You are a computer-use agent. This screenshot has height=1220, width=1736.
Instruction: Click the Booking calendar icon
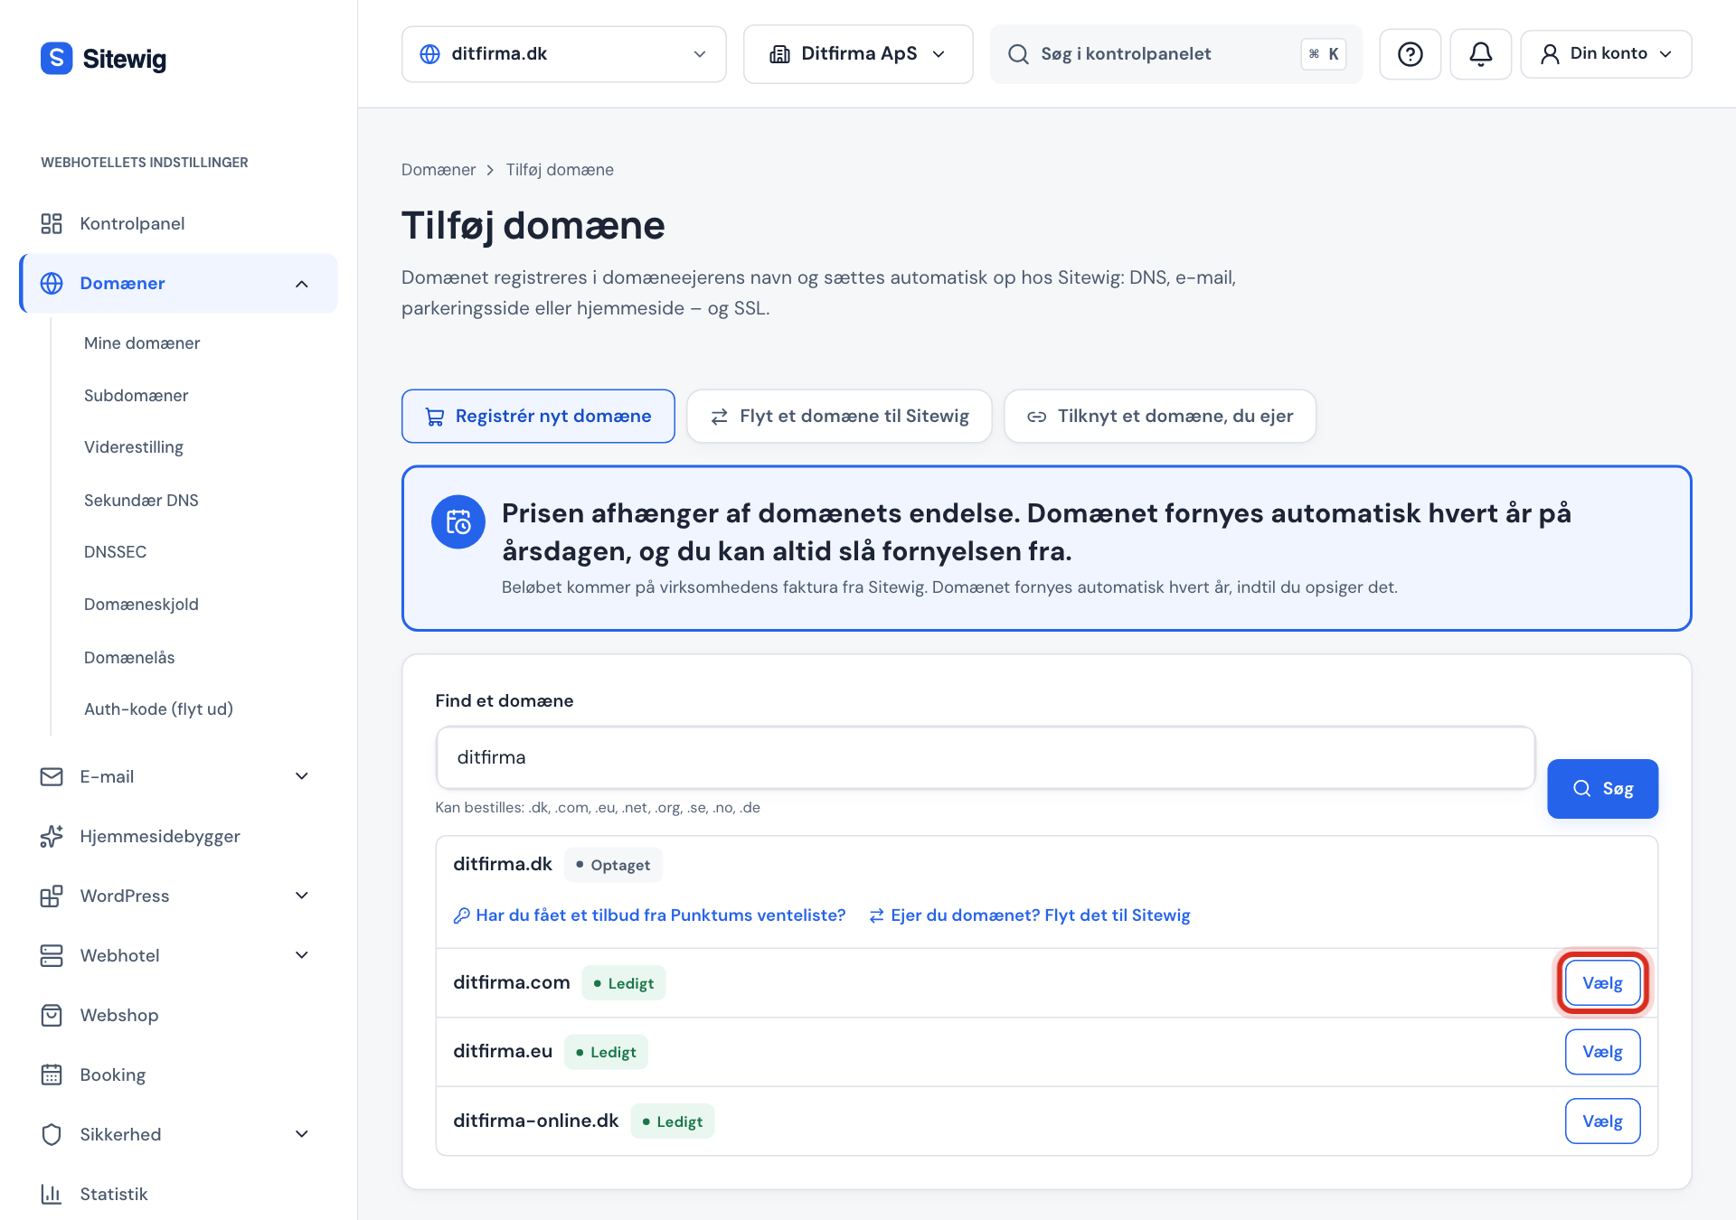click(52, 1075)
